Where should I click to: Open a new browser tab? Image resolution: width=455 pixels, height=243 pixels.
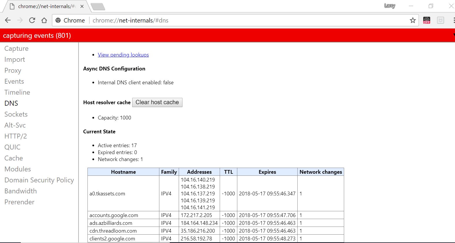coord(98,6)
